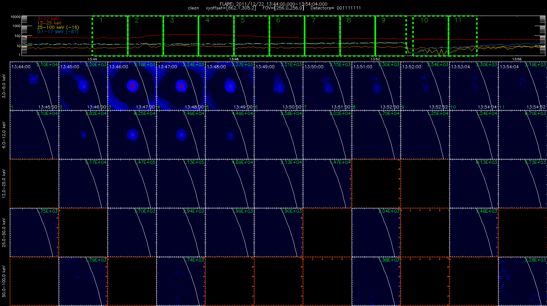The image size is (547, 306).
Task: Click the 13:46:00 start time label
Action: [119, 66]
